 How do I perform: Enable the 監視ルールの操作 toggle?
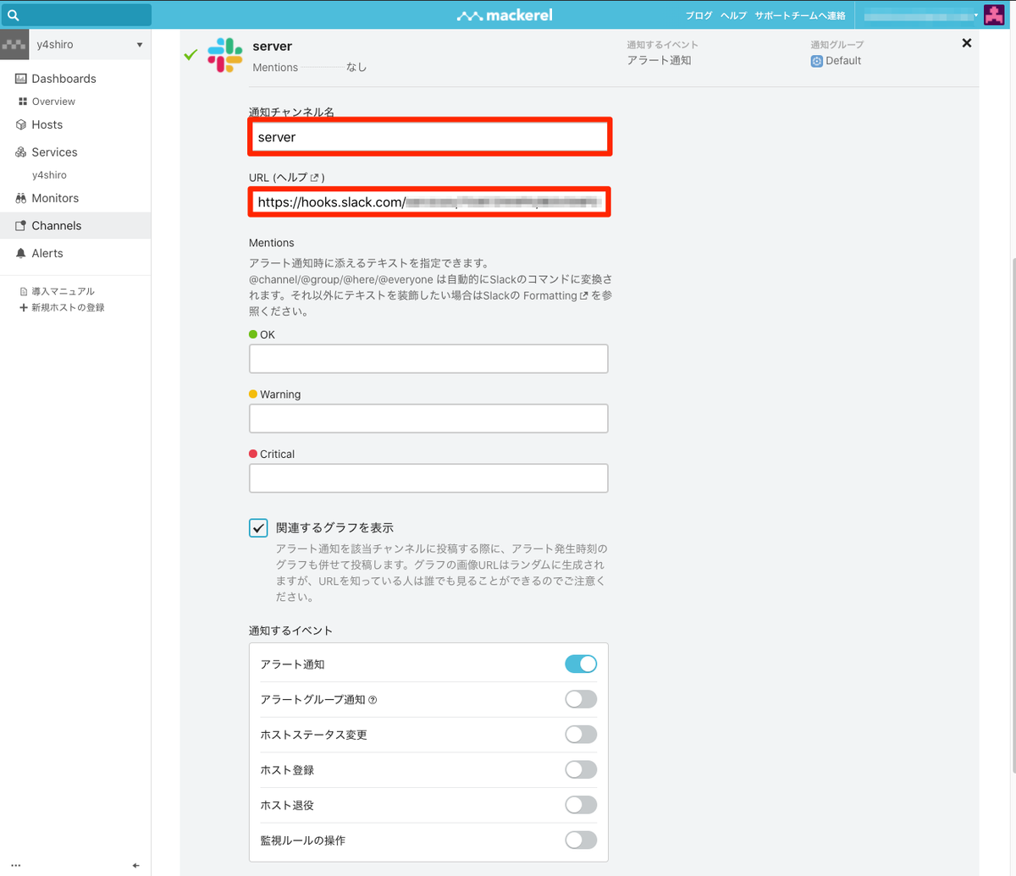(x=581, y=840)
